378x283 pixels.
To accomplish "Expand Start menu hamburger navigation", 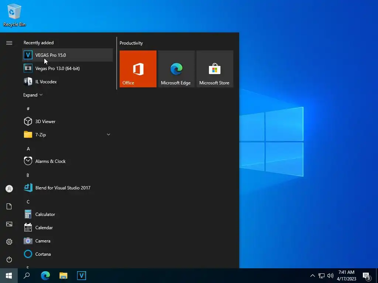I will [x=9, y=43].
